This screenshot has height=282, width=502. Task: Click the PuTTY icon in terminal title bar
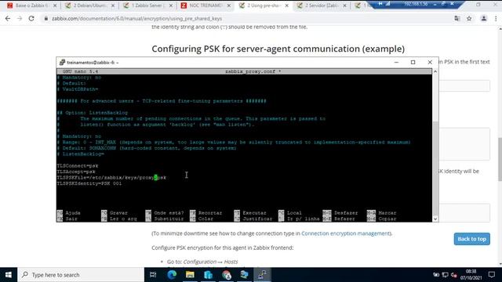click(x=62, y=63)
